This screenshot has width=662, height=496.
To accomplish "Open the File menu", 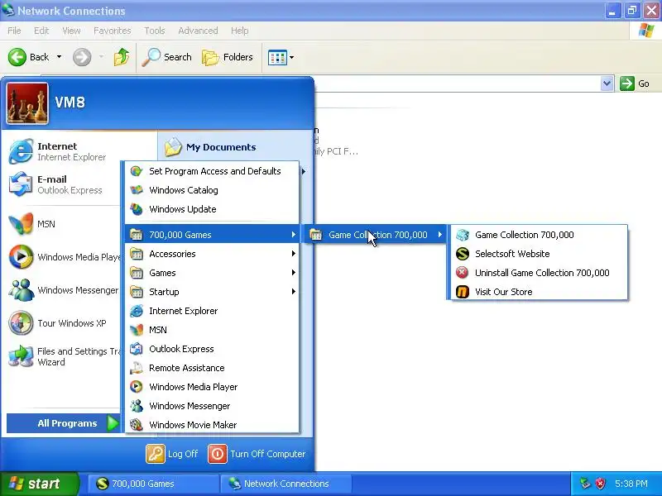I will (x=14, y=31).
